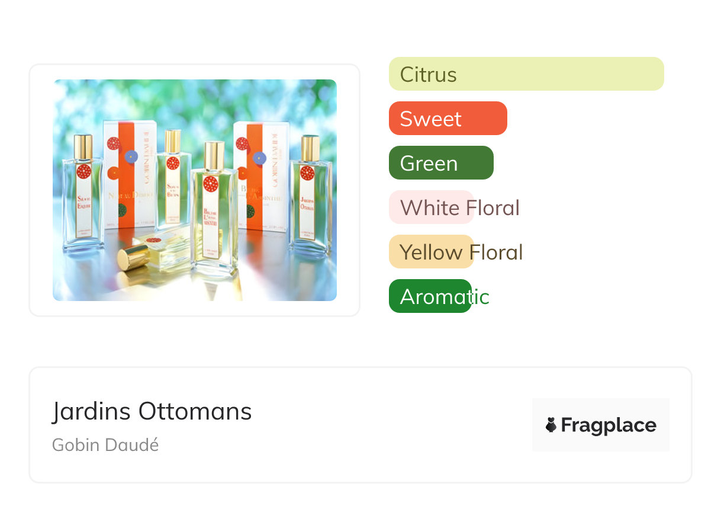Click the Gobin Daudé brand name
The image size is (721, 512).
[105, 445]
